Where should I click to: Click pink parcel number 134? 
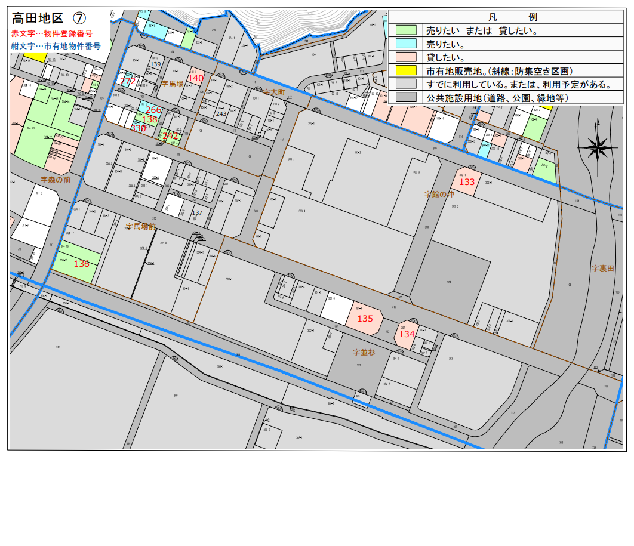[x=406, y=334]
